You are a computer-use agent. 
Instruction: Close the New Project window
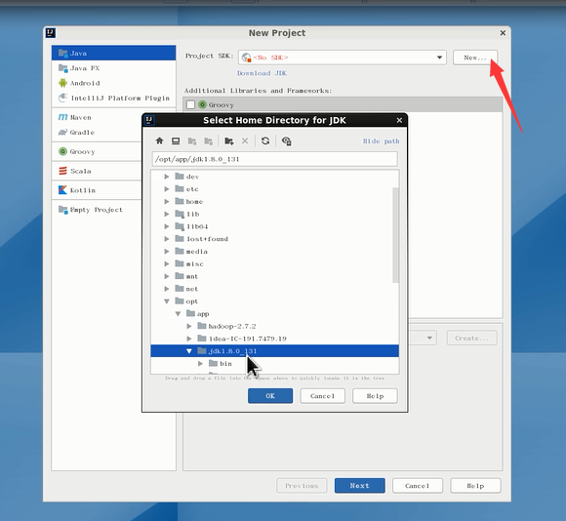[503, 33]
